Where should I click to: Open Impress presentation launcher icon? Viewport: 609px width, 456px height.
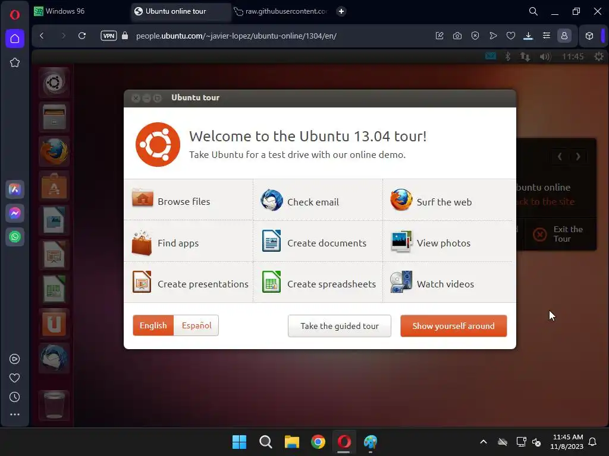pyautogui.click(x=54, y=255)
